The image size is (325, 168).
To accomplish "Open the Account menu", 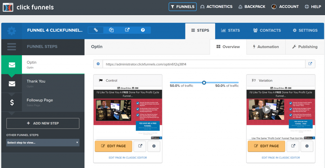I will pos(285,7).
